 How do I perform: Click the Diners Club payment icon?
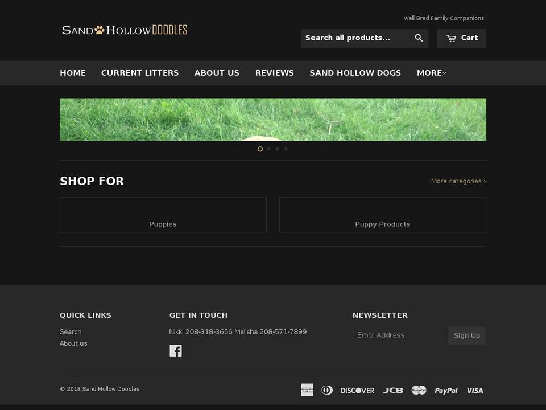tap(326, 389)
